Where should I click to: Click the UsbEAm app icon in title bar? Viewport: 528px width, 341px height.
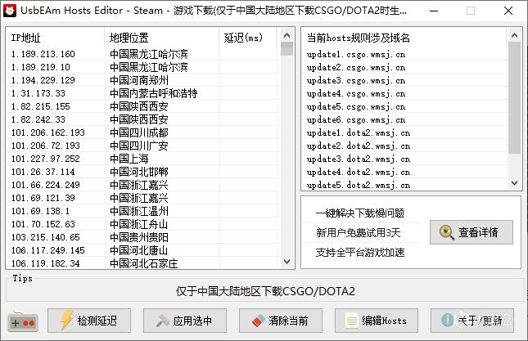tap(10, 11)
